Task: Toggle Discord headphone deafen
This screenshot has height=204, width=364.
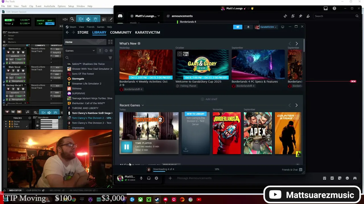Action: pos(149,178)
